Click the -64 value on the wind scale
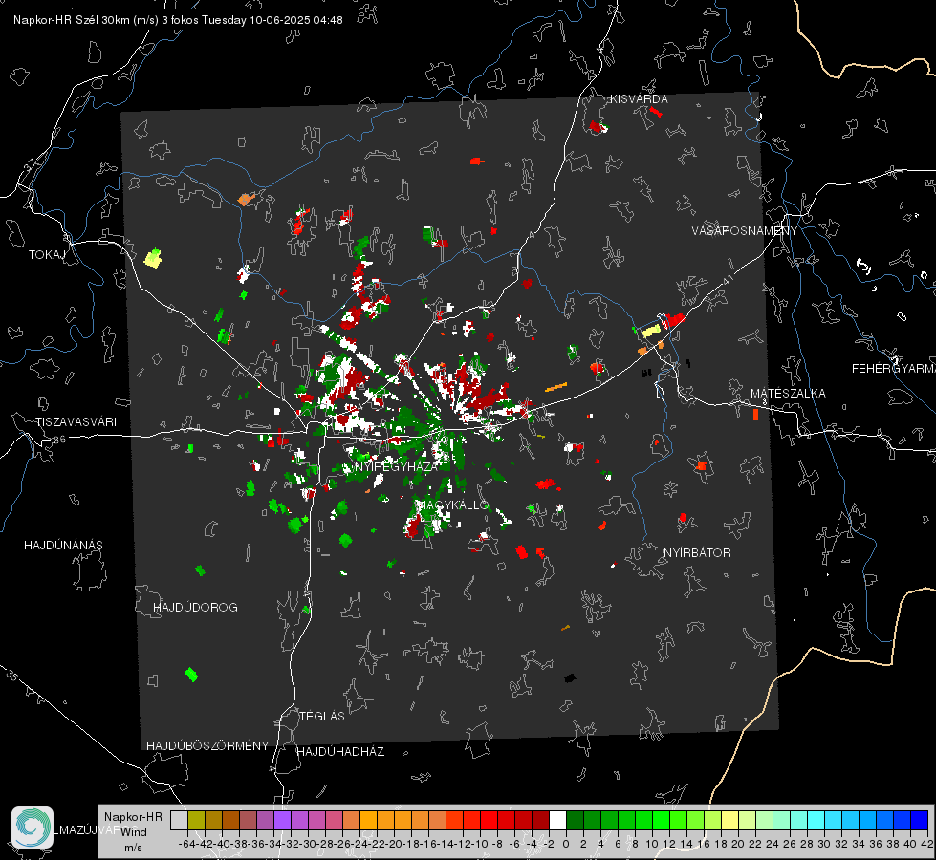The image size is (936, 860). click(x=186, y=844)
